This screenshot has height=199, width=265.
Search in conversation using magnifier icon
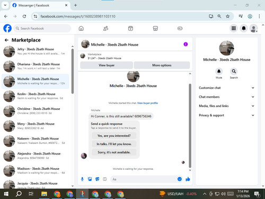click(x=234, y=71)
